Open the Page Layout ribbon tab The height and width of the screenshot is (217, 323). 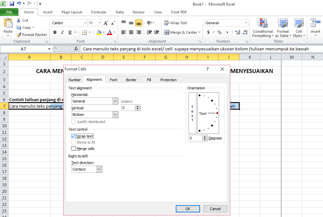(72, 12)
